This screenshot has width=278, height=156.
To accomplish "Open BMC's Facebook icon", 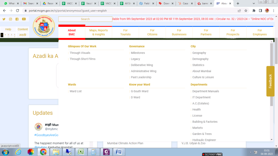I will point(17,19).
